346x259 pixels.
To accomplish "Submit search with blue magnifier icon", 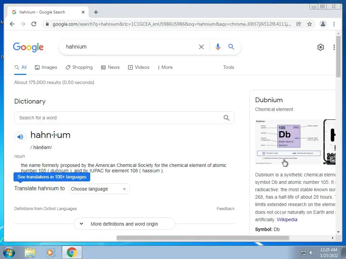I will click(x=231, y=47).
